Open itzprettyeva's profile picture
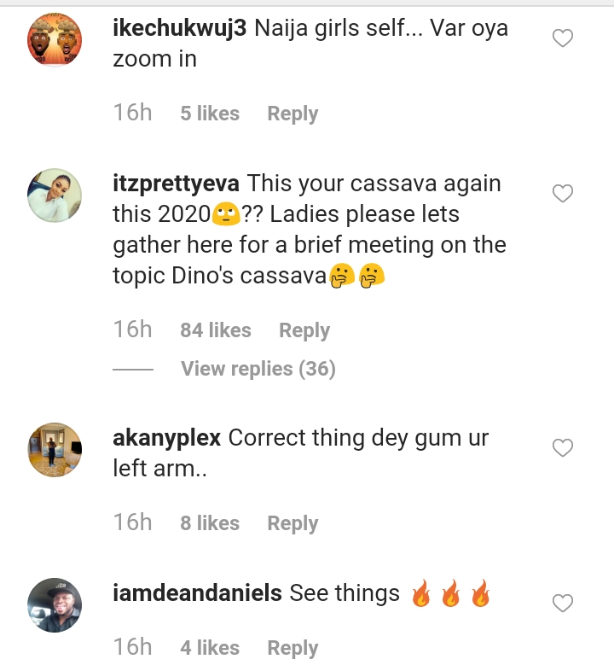This screenshot has width=614, height=671. click(x=55, y=195)
